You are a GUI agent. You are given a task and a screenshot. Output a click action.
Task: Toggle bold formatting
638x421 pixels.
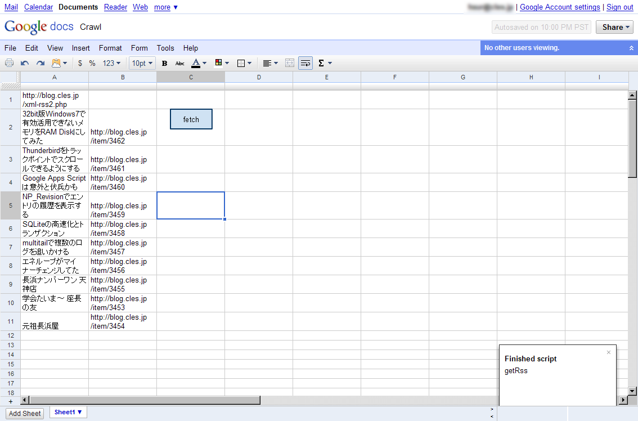point(164,63)
